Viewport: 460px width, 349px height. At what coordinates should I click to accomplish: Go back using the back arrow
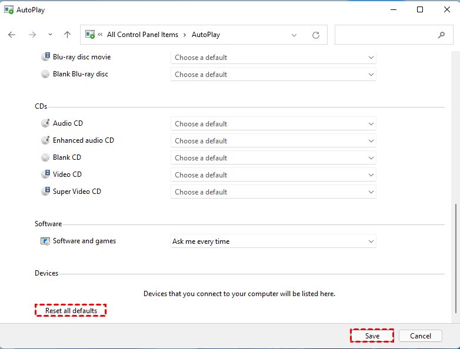[12, 35]
